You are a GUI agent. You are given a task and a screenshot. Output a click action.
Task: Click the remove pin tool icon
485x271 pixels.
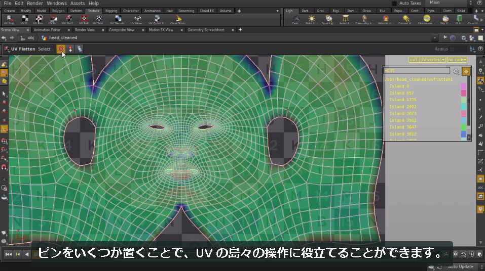click(x=80, y=49)
